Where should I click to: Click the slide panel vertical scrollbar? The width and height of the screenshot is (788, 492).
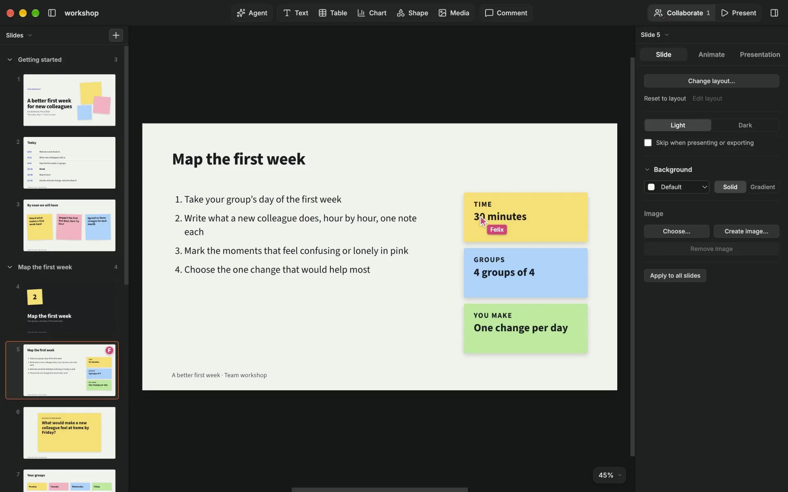click(126, 165)
